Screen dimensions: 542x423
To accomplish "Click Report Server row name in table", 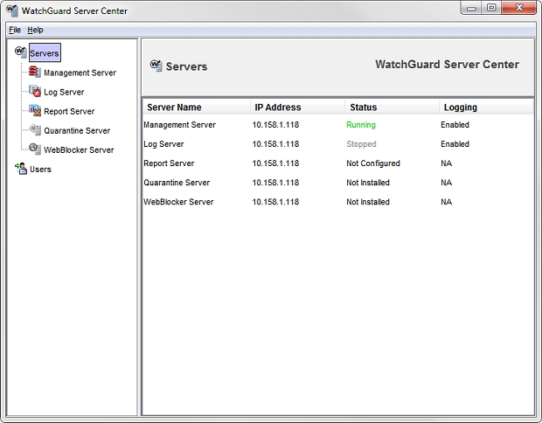I will (x=169, y=163).
